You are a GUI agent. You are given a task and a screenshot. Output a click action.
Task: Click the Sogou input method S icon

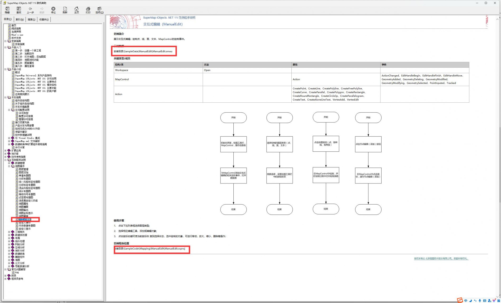pyautogui.click(x=460, y=300)
